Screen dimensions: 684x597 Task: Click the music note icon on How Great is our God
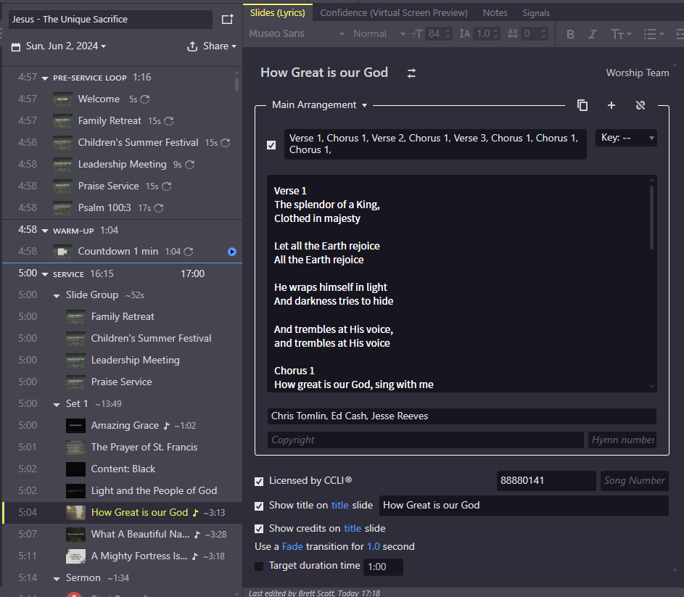coord(196,513)
